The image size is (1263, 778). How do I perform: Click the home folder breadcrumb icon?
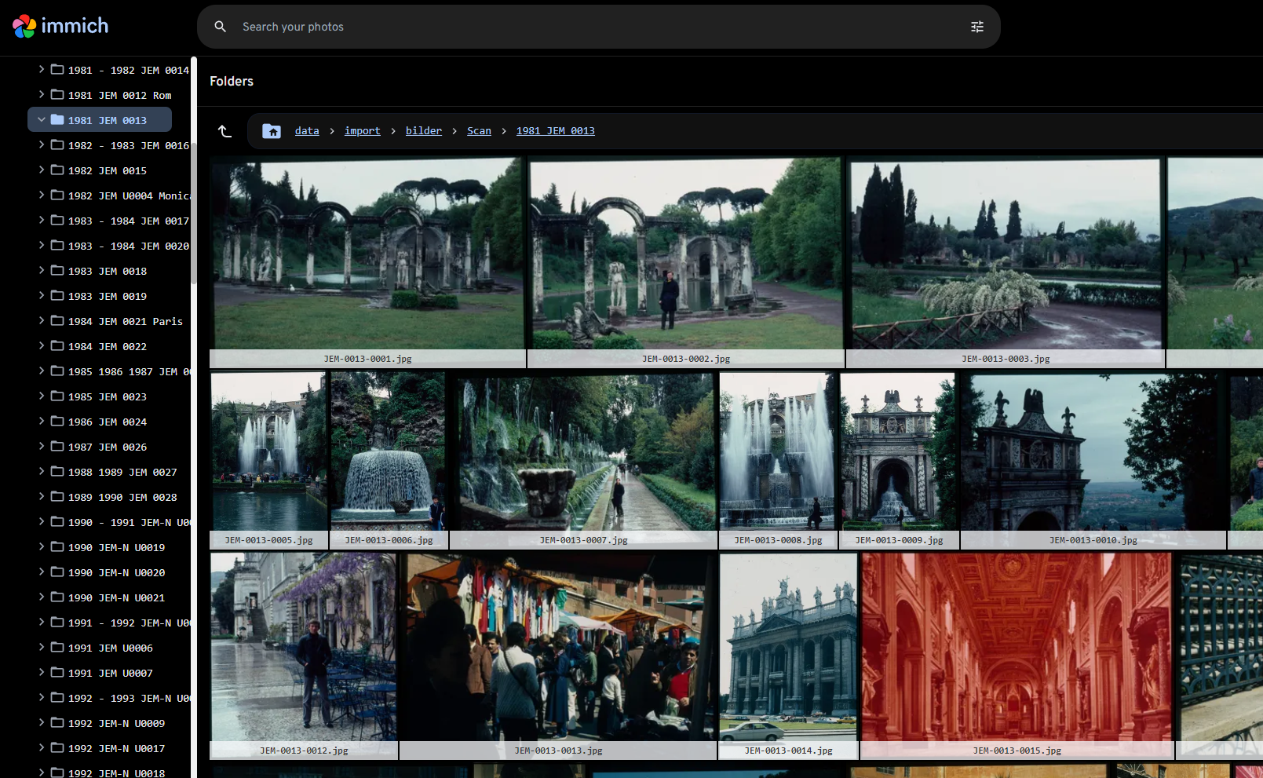click(x=272, y=131)
